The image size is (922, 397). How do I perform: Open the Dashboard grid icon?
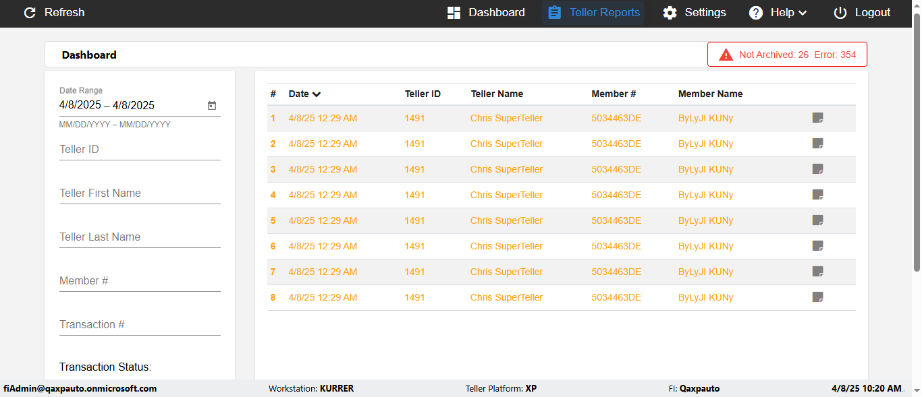click(x=454, y=13)
